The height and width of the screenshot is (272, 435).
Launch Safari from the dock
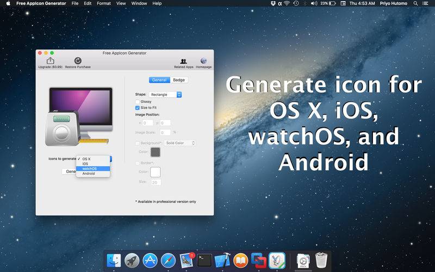(x=168, y=261)
